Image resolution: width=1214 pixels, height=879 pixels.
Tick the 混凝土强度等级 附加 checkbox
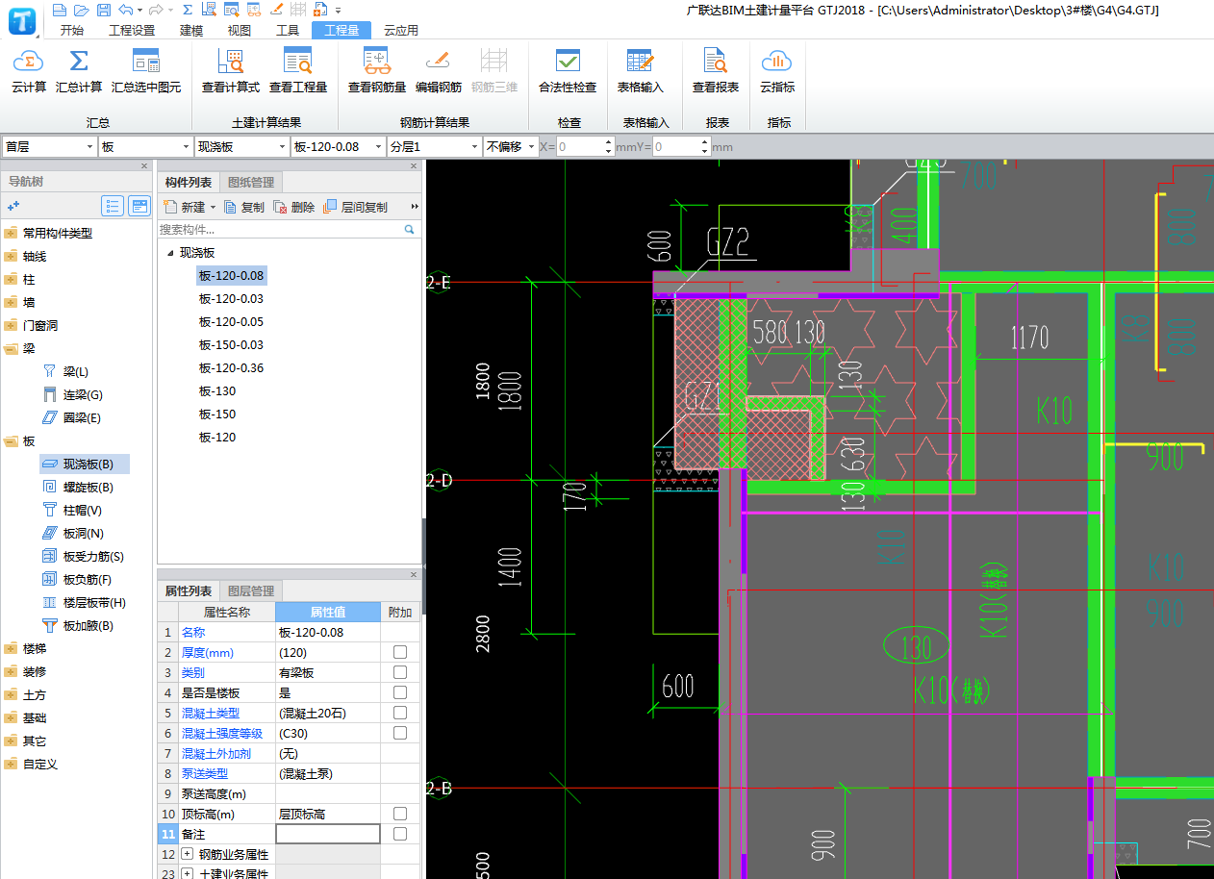[400, 733]
